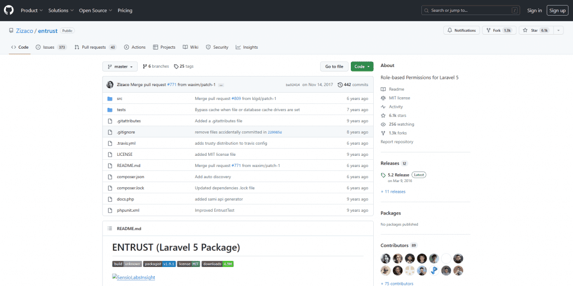Expand the commit message ellipsis
The height and width of the screenshot is (286, 573).
click(220, 85)
